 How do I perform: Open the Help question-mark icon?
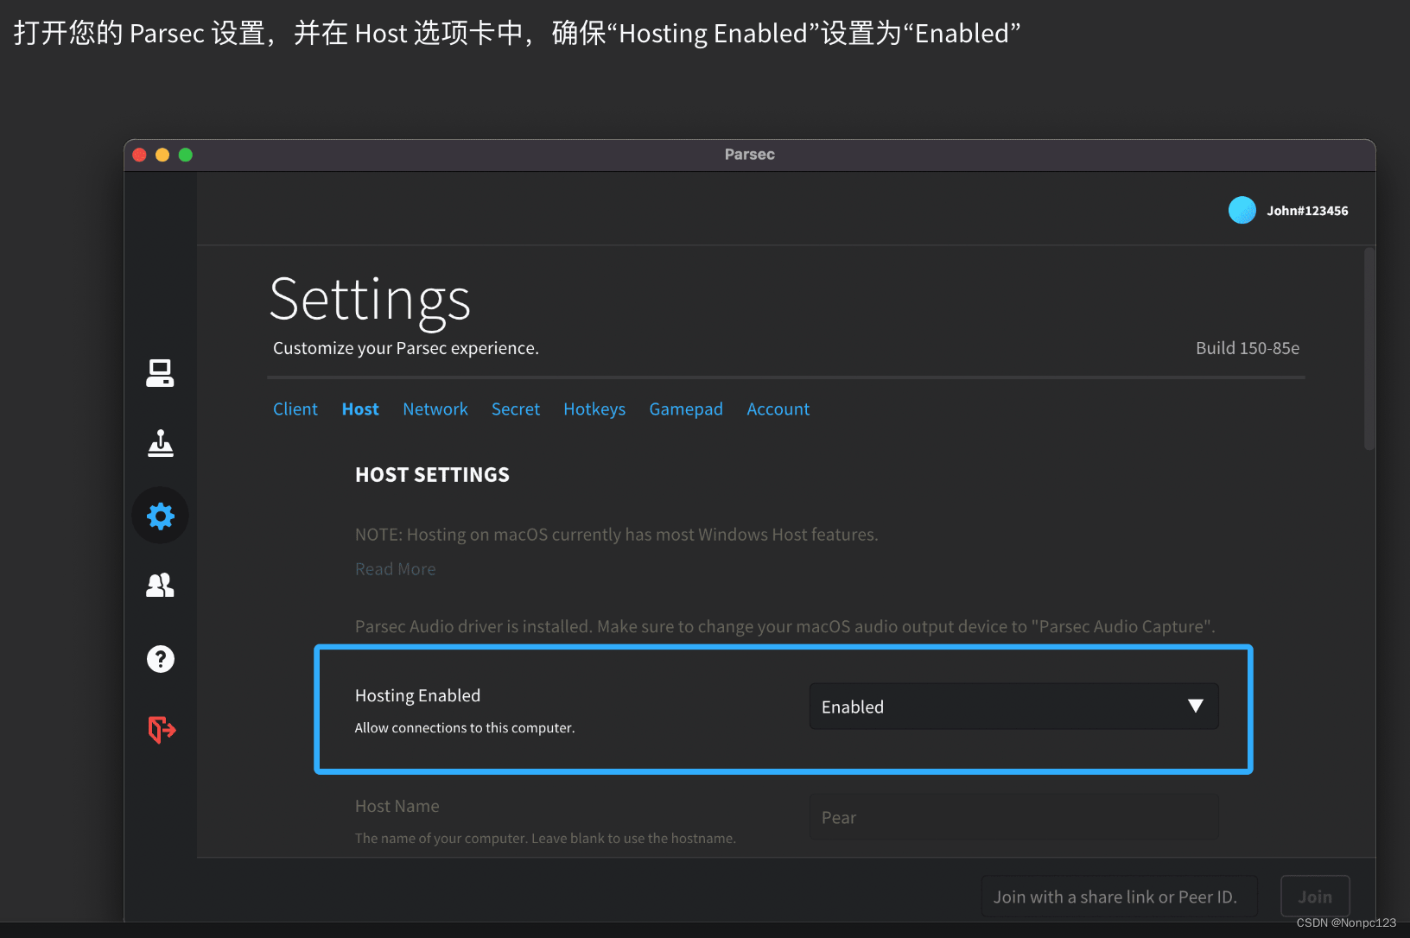tap(160, 659)
